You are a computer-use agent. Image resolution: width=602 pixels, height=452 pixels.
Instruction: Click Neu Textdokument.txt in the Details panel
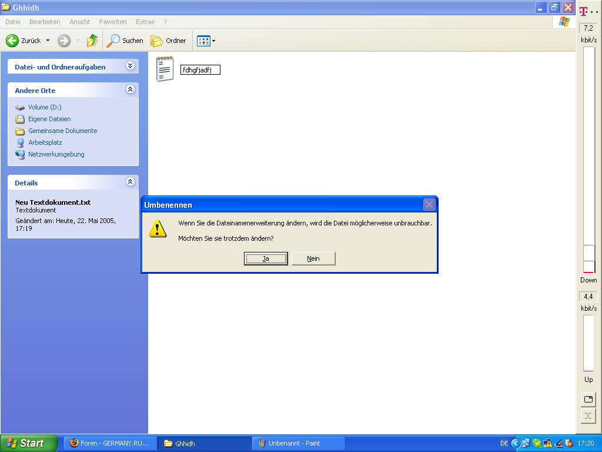point(53,202)
